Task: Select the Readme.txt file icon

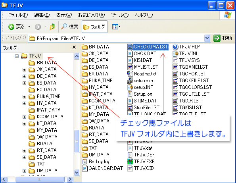Action: [x=130, y=74]
